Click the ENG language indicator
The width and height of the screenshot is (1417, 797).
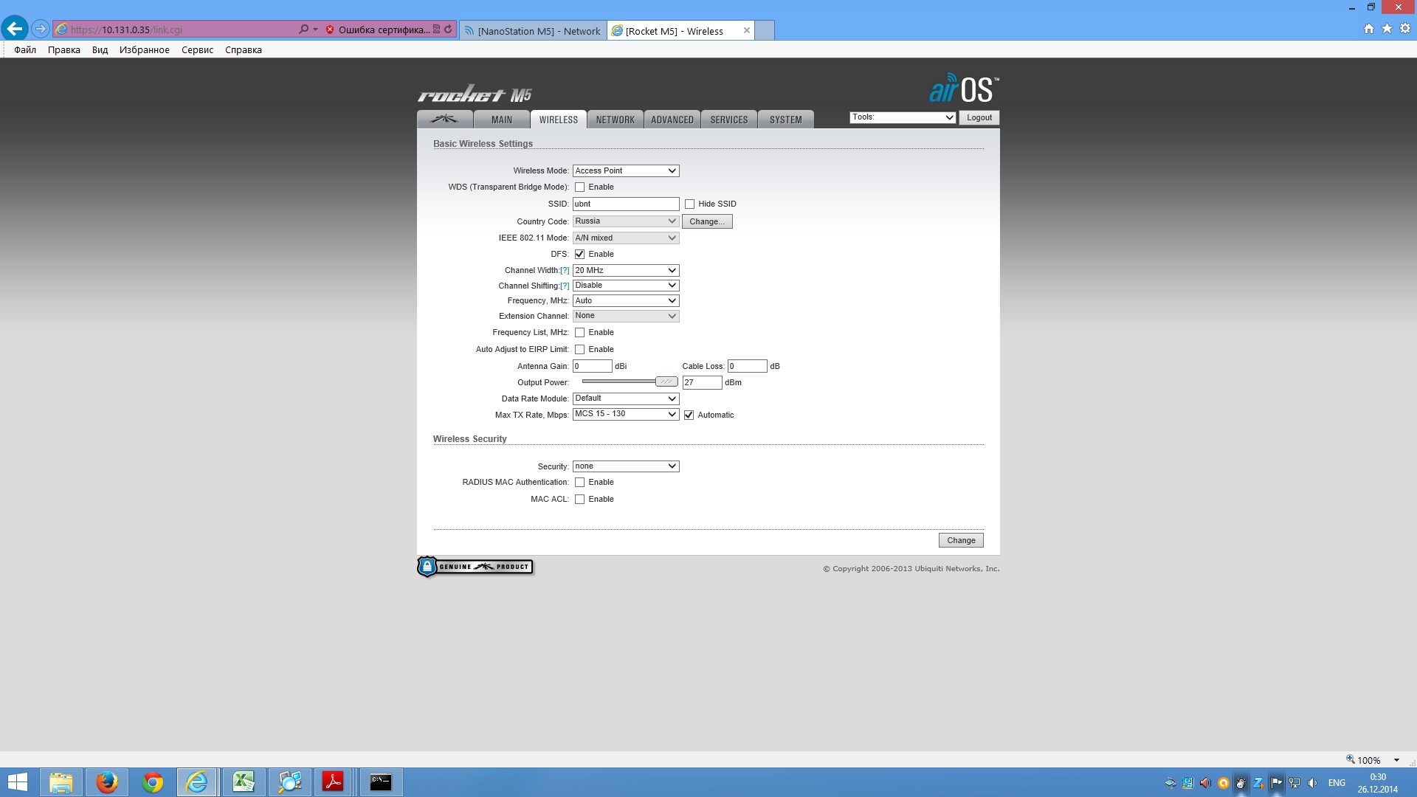(1337, 783)
